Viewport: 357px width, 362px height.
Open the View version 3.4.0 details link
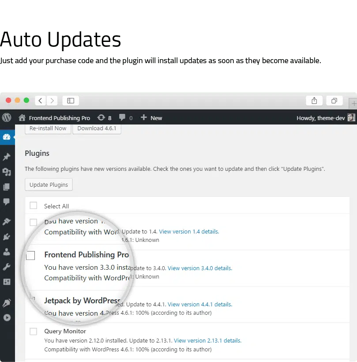pyautogui.click(x=200, y=268)
